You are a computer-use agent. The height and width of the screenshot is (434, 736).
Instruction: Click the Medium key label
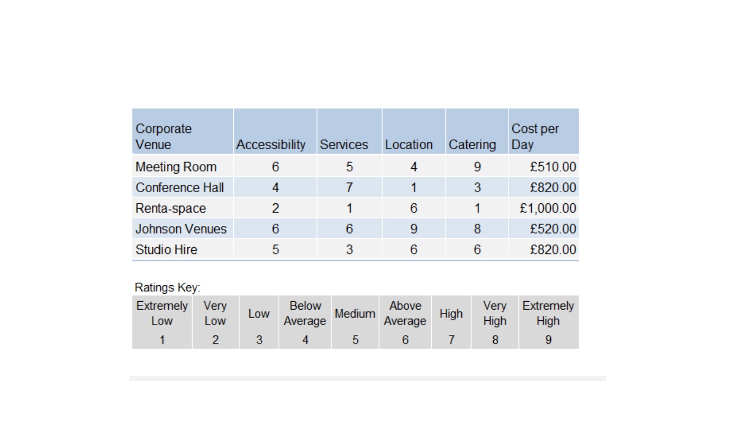pyautogui.click(x=355, y=314)
